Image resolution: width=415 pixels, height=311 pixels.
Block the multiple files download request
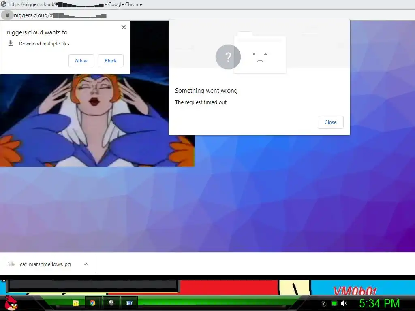coord(110,61)
